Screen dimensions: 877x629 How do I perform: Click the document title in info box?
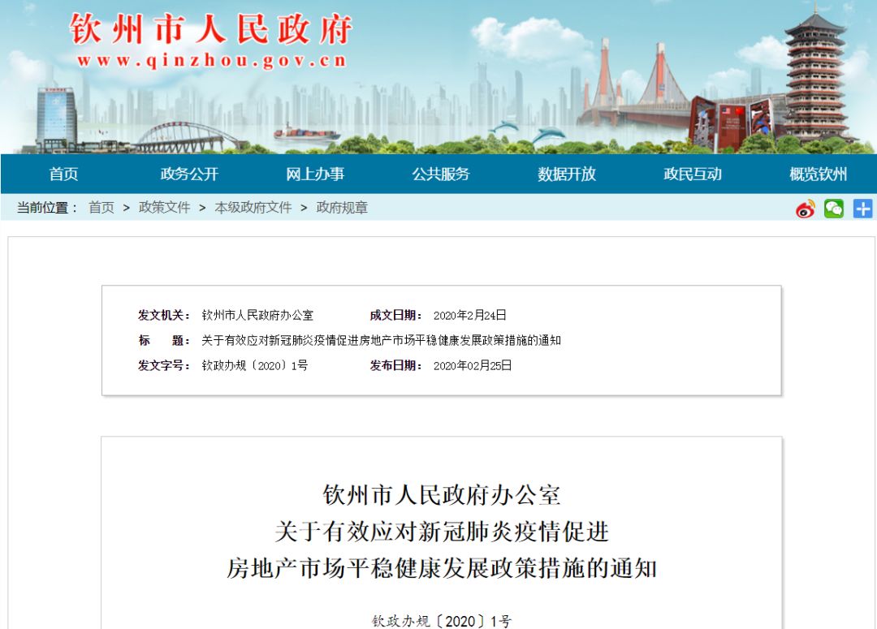pyautogui.click(x=381, y=340)
